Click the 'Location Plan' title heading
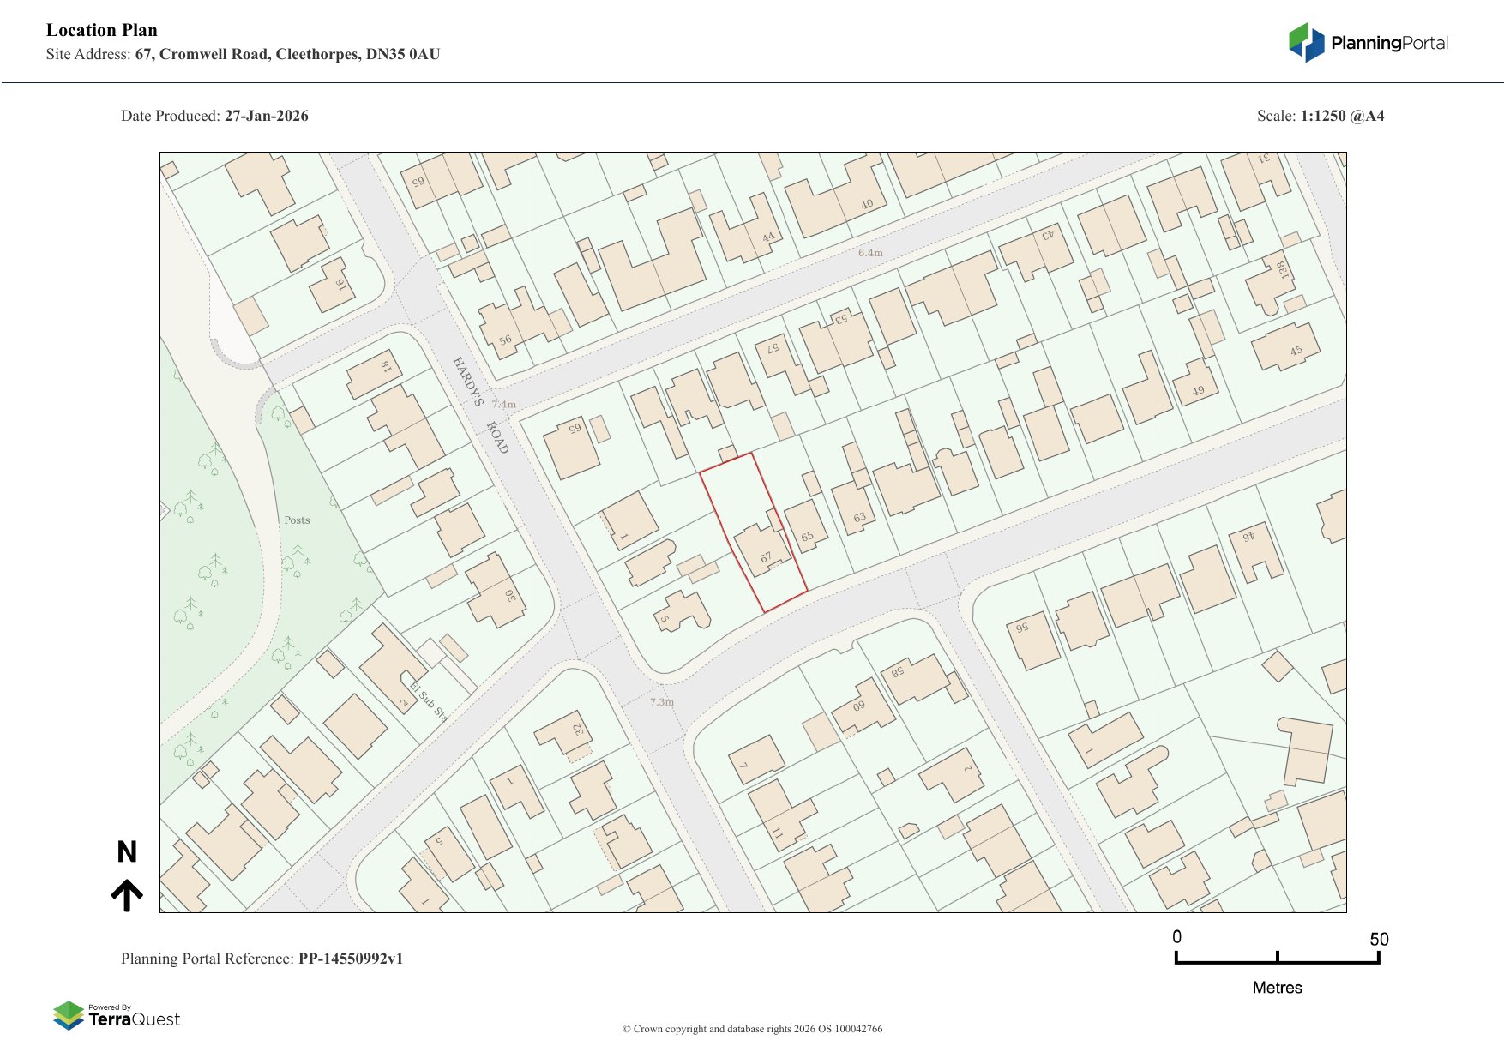The image size is (1504, 1064). (102, 31)
